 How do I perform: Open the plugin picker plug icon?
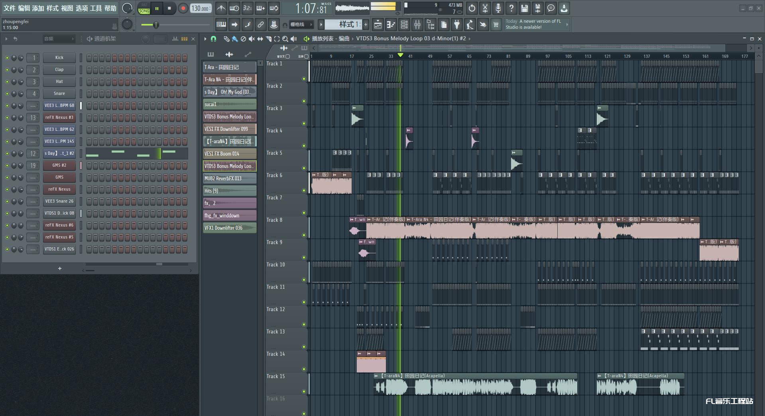(x=457, y=25)
